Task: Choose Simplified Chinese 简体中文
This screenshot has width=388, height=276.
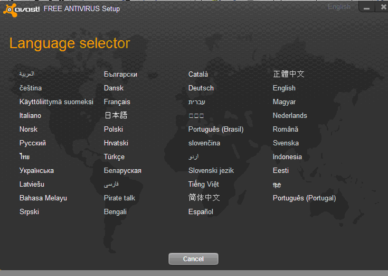Action: [x=204, y=197]
